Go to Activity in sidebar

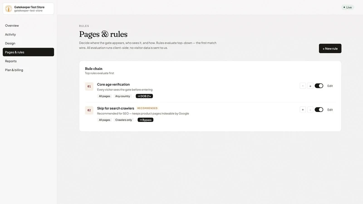coord(28,34)
